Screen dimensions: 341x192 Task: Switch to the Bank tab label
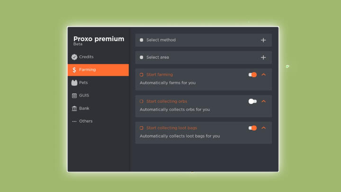click(84, 108)
